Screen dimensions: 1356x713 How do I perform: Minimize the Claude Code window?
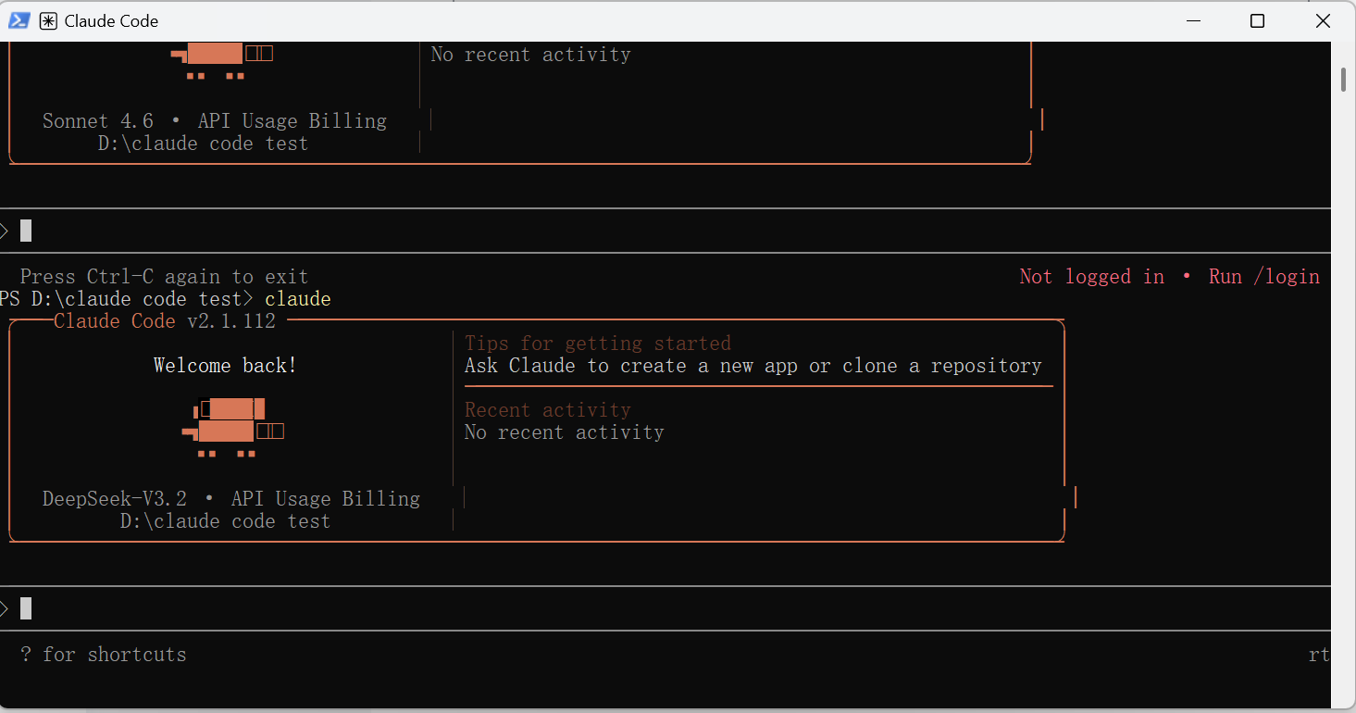coord(1191,20)
